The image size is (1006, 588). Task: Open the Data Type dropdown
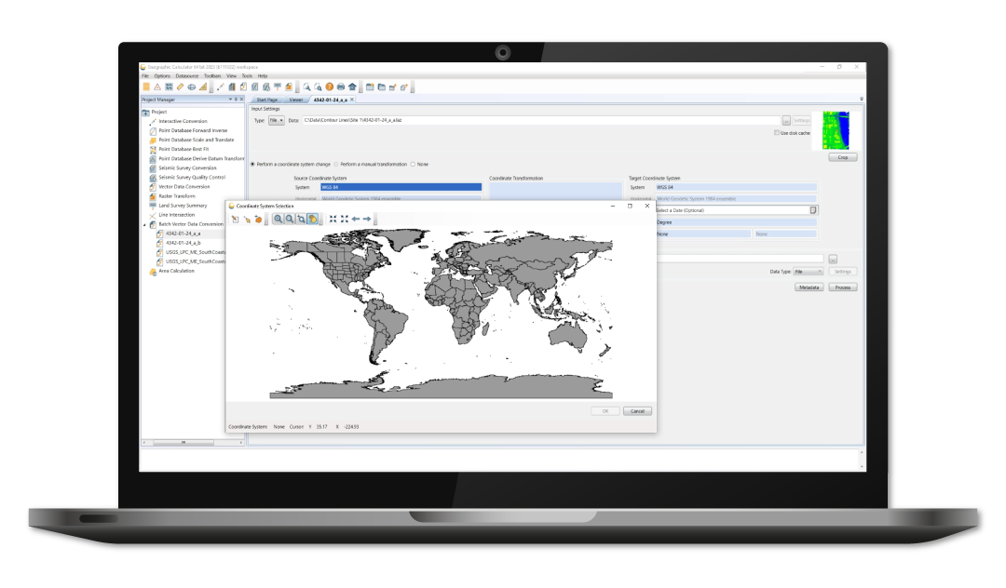click(x=810, y=271)
